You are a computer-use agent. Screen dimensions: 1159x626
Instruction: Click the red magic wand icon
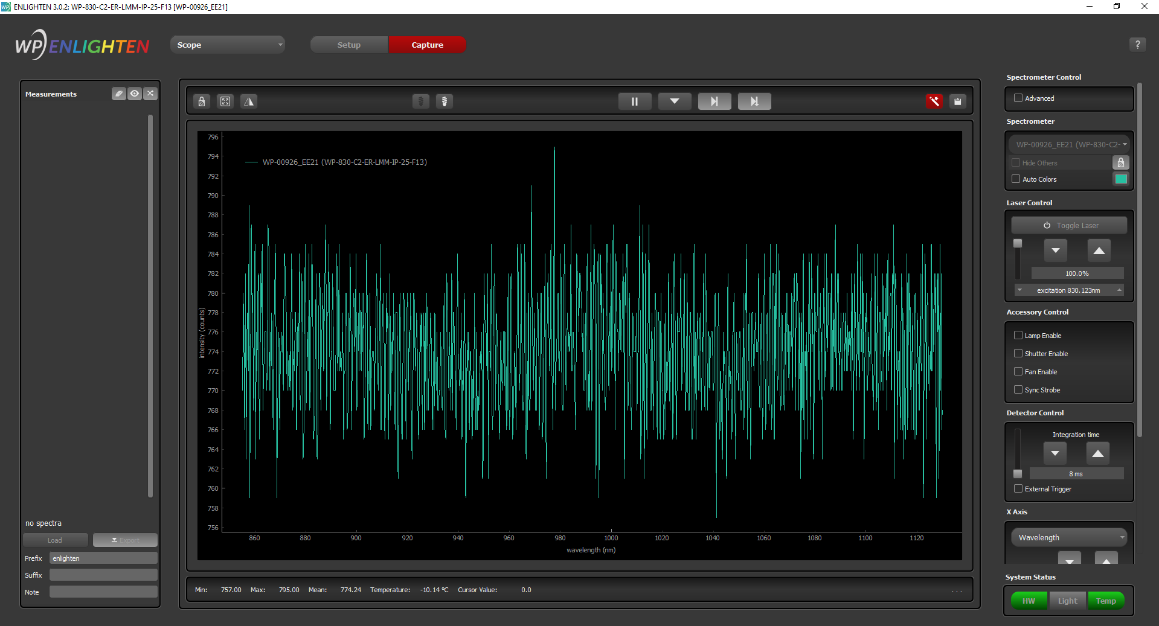934,101
